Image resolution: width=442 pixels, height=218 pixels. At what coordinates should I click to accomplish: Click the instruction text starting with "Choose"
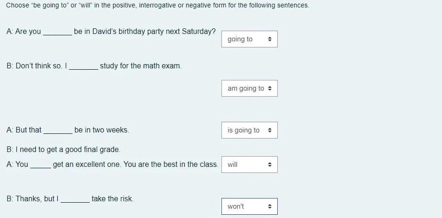coord(157,6)
